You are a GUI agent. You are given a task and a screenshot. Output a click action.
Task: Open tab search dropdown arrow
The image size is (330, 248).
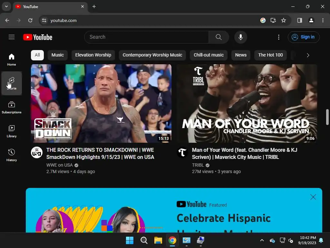(6, 6)
